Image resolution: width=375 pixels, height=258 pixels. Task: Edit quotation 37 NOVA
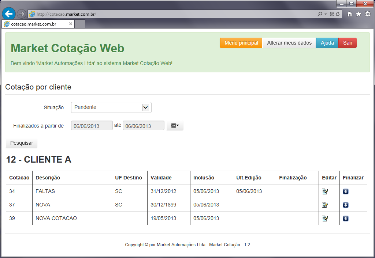coord(325,205)
